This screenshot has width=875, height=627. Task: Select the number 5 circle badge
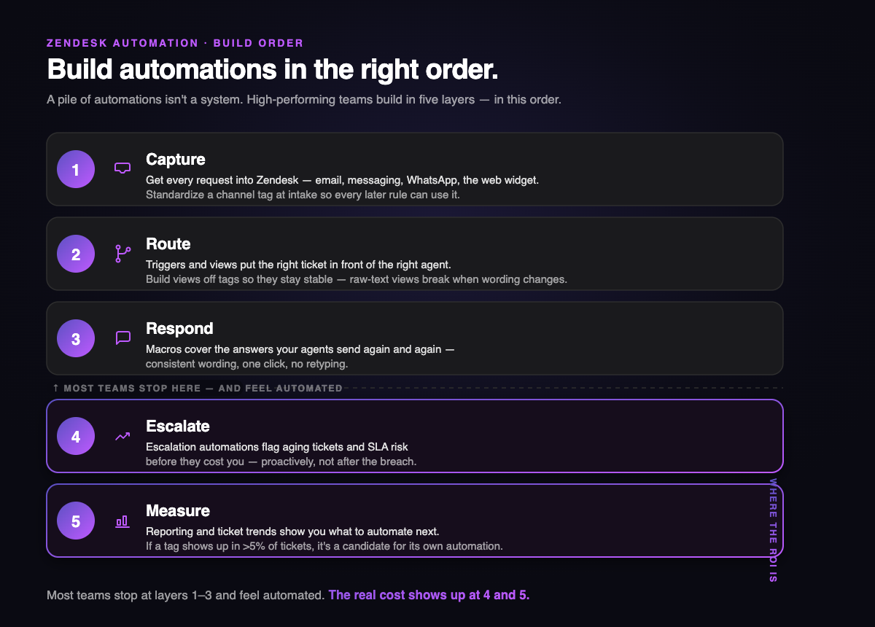click(76, 521)
